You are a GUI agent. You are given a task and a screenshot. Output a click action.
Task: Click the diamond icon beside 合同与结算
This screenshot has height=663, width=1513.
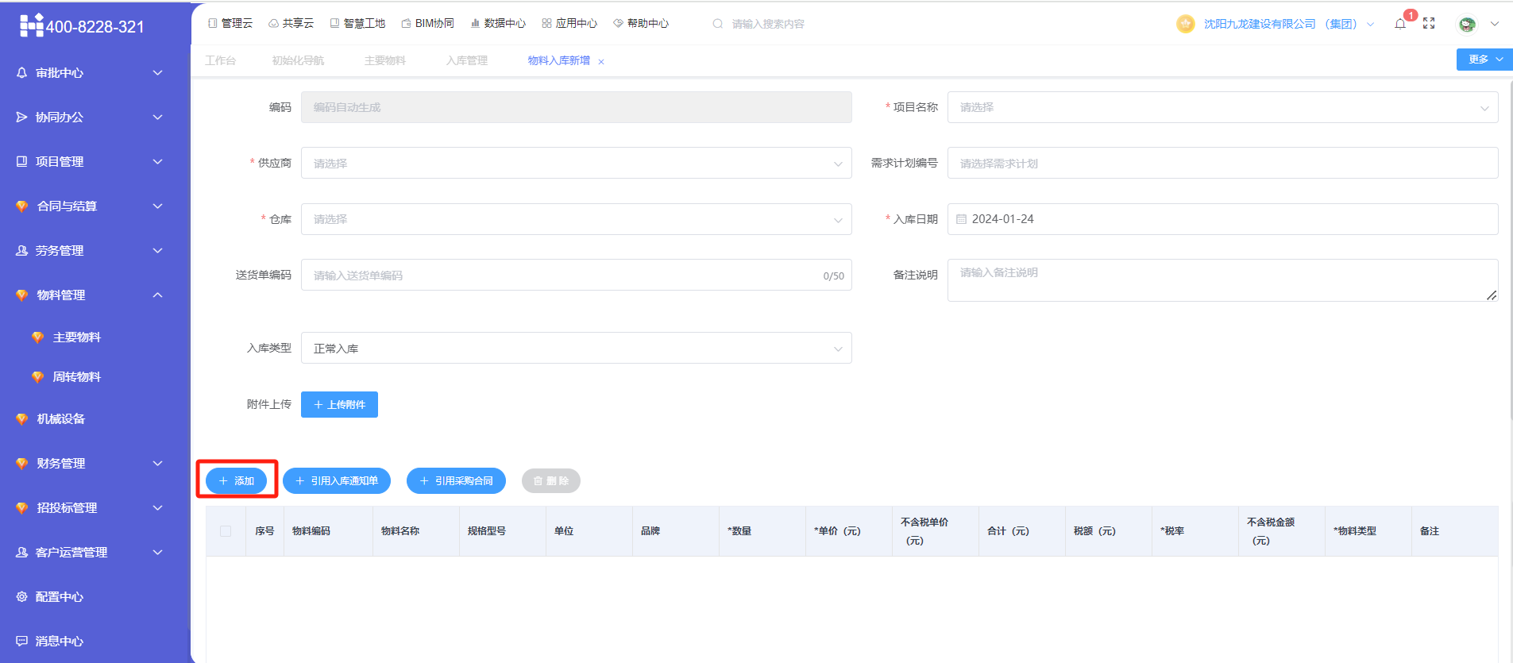(21, 206)
